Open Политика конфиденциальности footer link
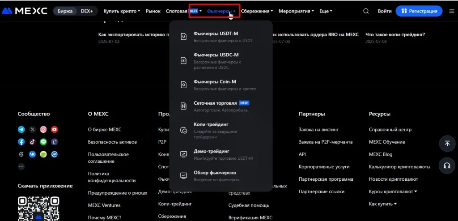458x221 pixels. [112, 177]
